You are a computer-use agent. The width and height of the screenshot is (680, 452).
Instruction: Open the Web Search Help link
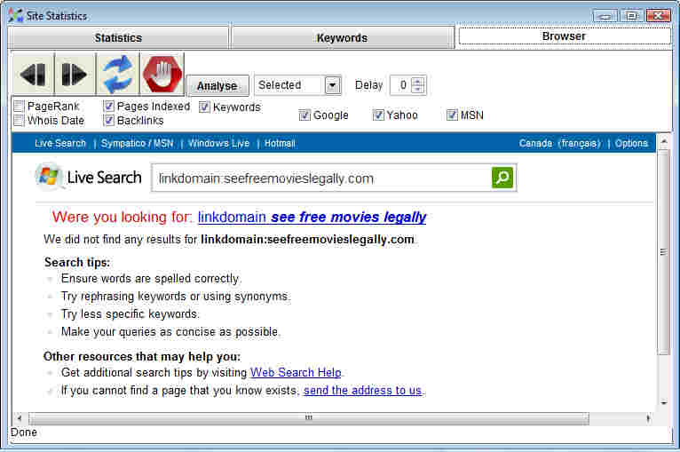click(297, 373)
